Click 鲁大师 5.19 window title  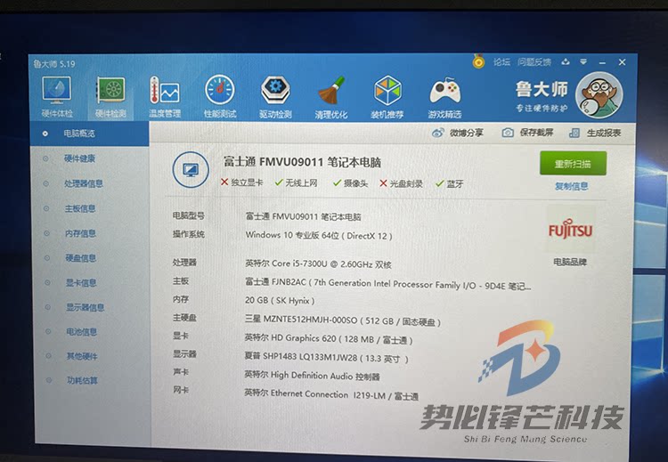pos(54,64)
